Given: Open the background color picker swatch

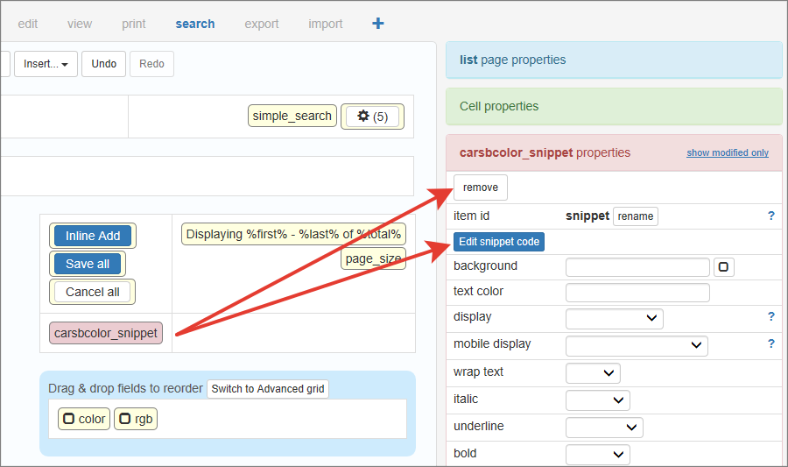Looking at the screenshot, I should (723, 267).
